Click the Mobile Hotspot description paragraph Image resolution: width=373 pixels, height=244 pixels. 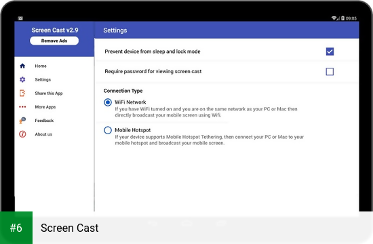click(x=210, y=140)
